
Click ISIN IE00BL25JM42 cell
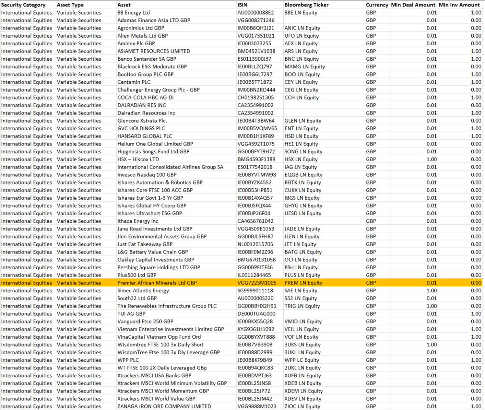coord(254,399)
